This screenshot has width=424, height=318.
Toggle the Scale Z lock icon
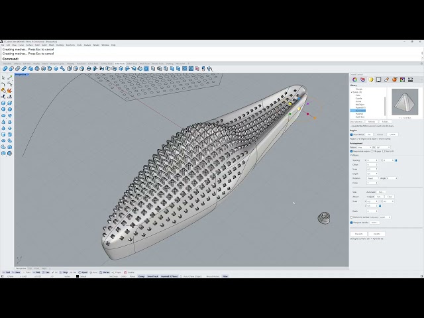click(380, 206)
